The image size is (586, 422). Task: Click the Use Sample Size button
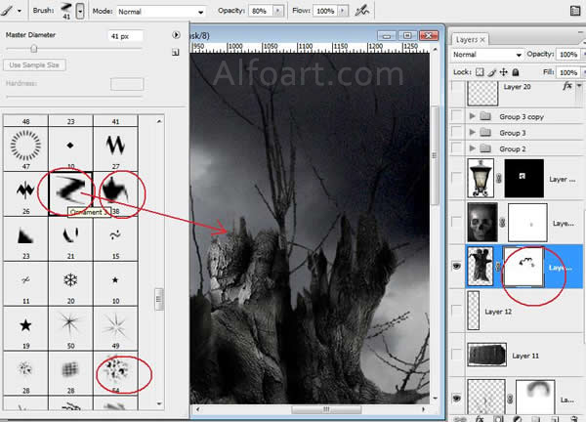34,65
